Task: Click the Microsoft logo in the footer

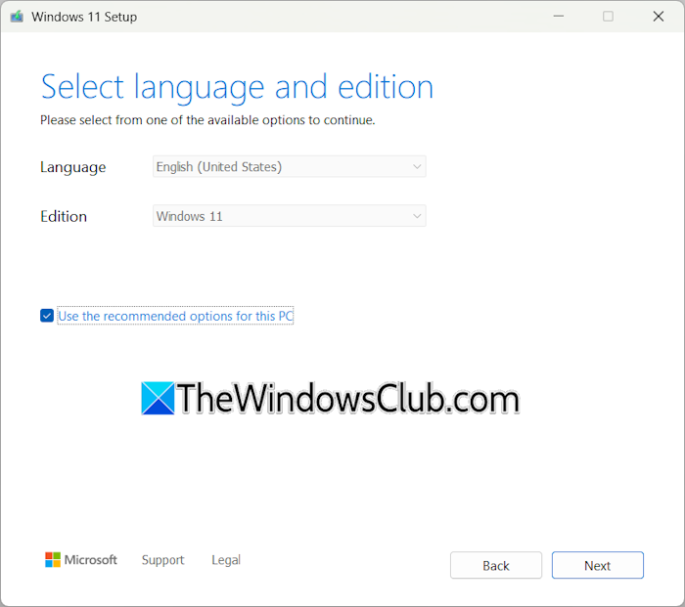Action: pos(81,560)
